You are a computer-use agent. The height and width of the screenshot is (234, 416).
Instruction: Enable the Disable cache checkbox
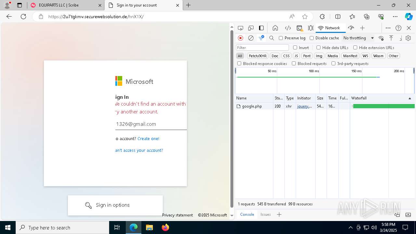312,38
